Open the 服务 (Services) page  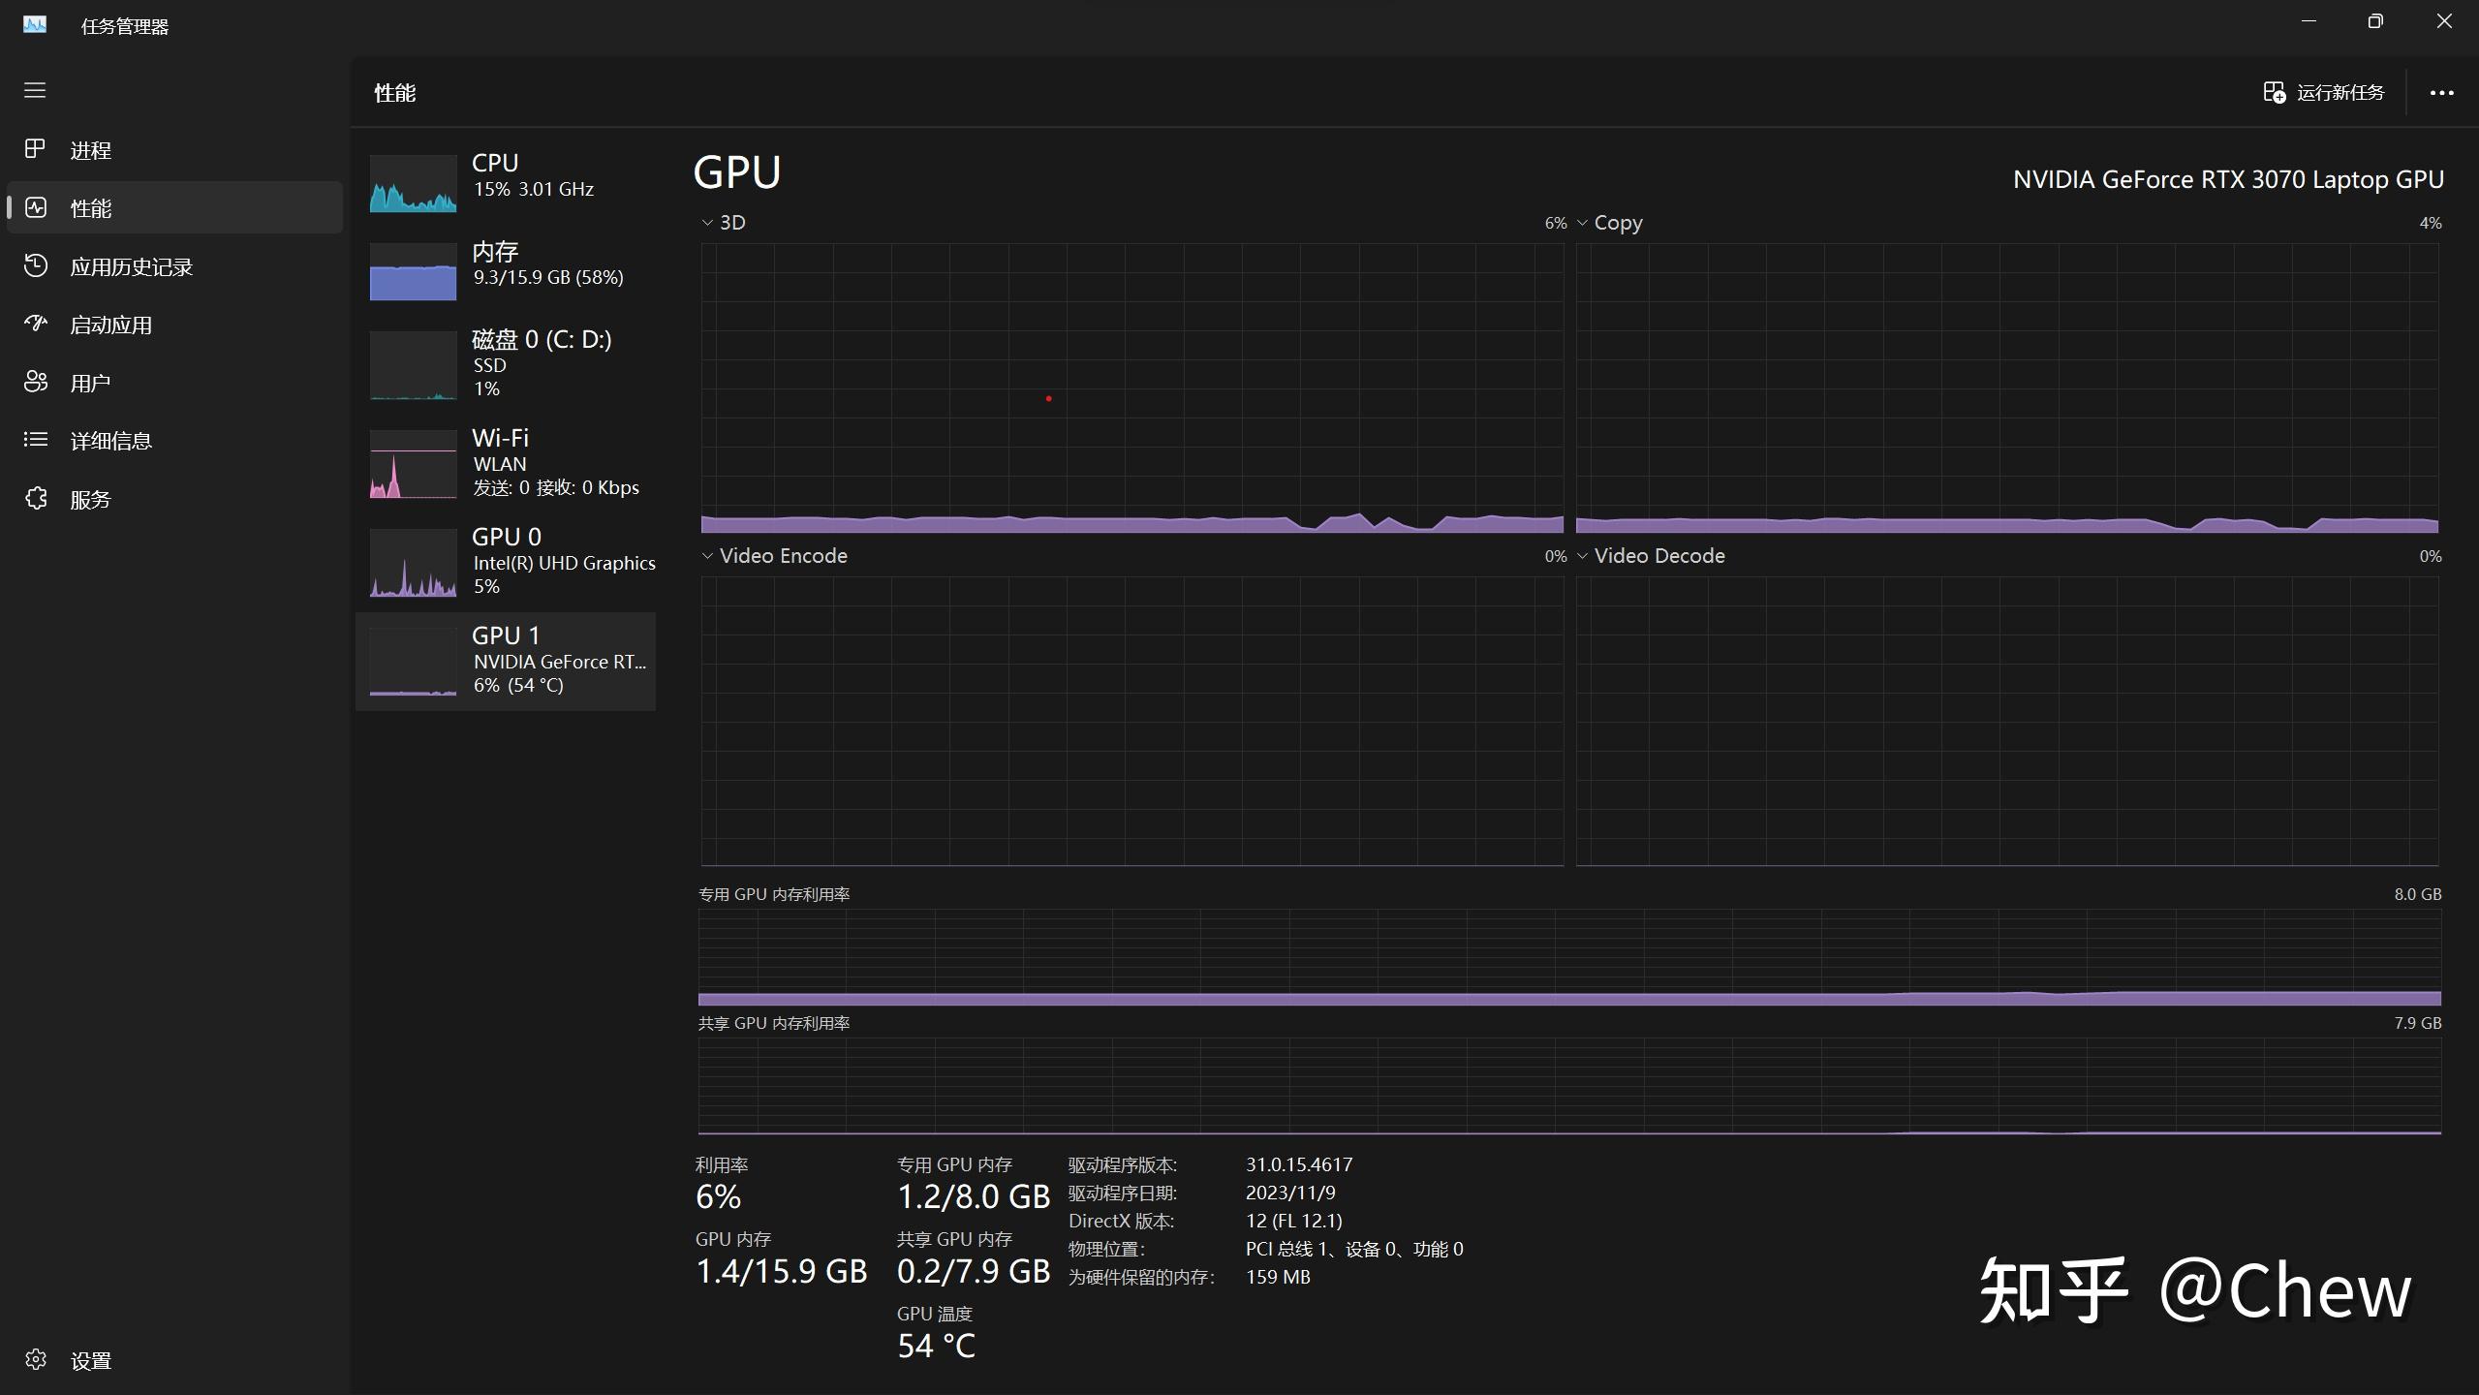click(x=92, y=498)
